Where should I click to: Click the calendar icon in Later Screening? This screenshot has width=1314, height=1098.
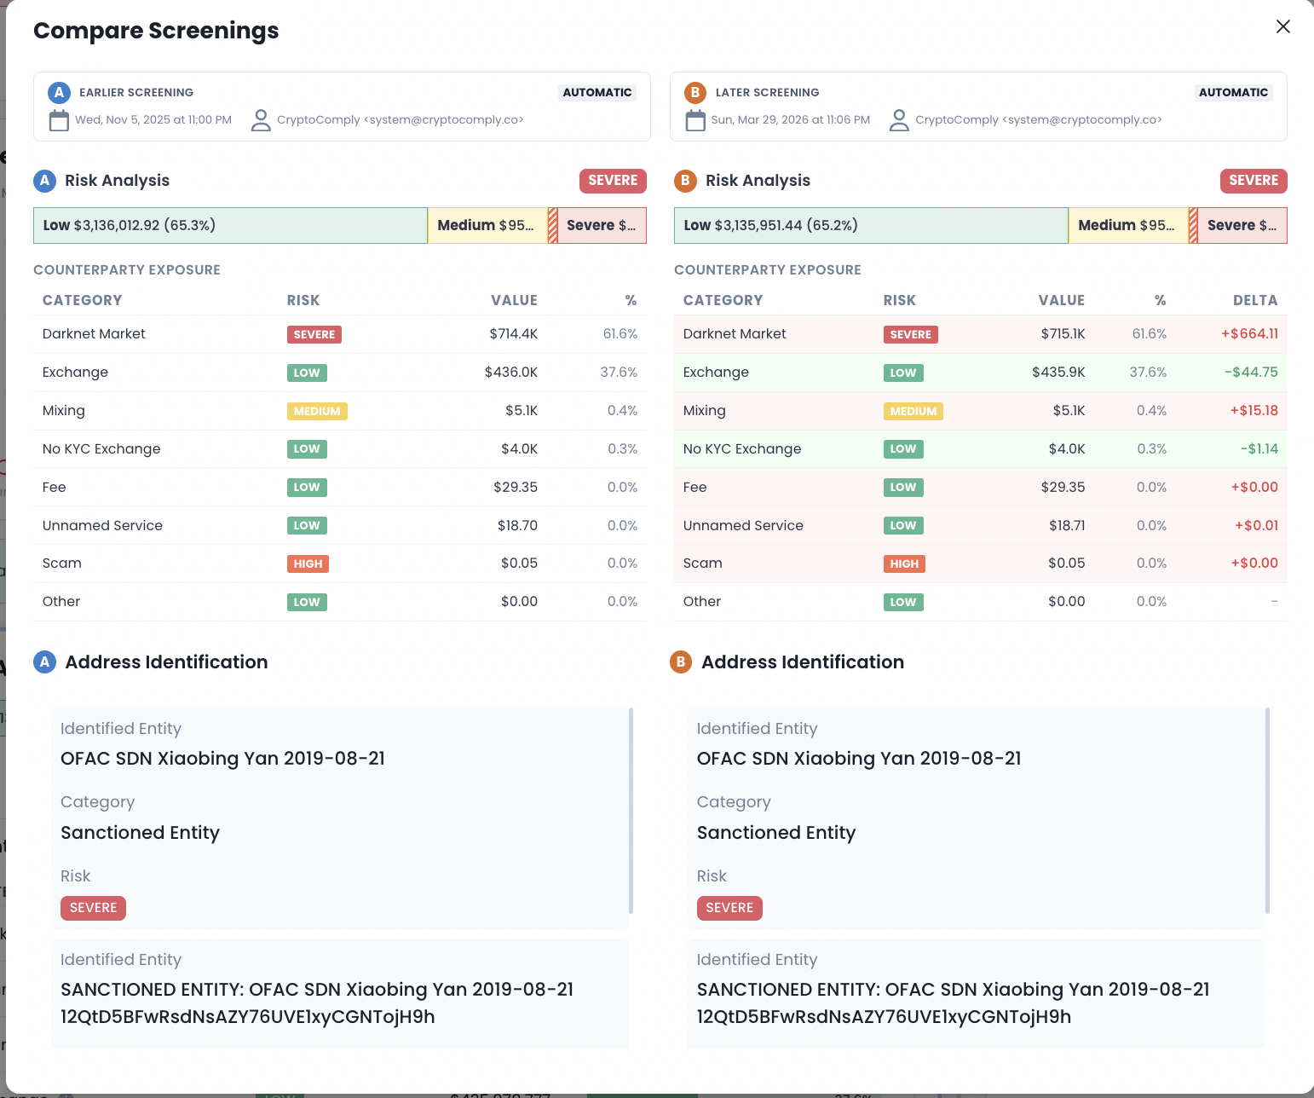click(x=695, y=120)
